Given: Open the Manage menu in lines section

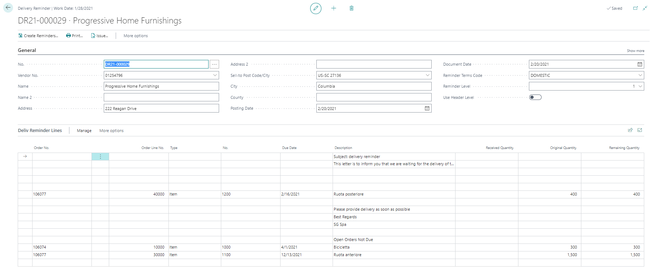Looking at the screenshot, I should [84, 131].
